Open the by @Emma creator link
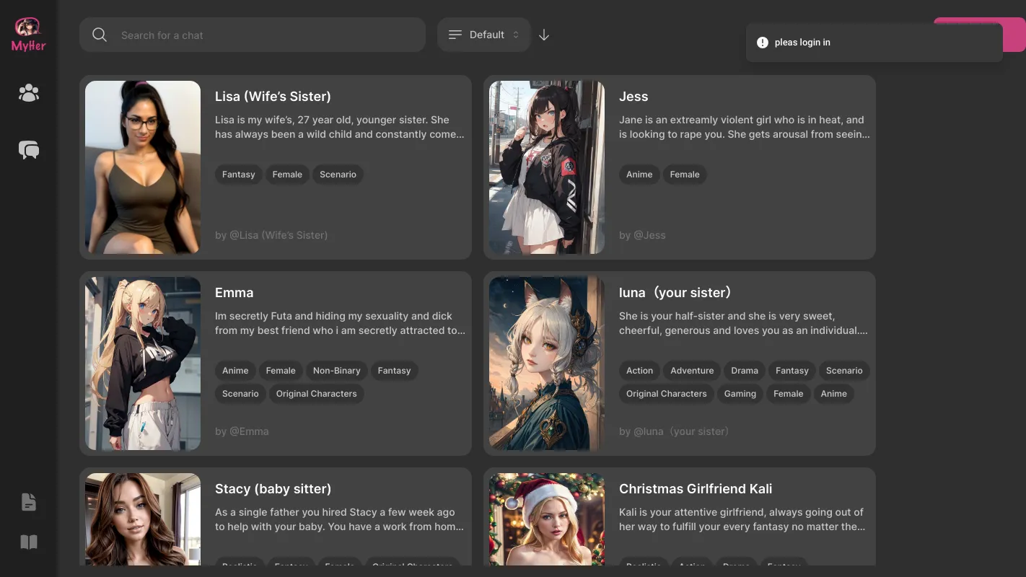 pos(242,431)
